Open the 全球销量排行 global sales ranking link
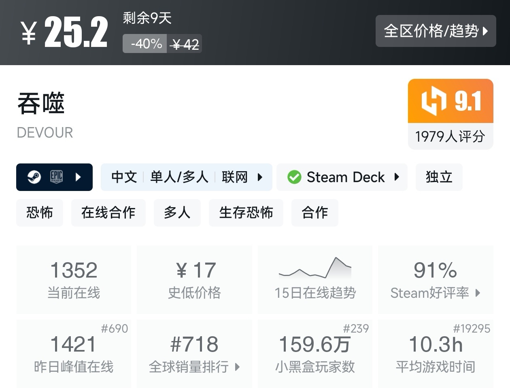This screenshot has width=510, height=388. 194,367
